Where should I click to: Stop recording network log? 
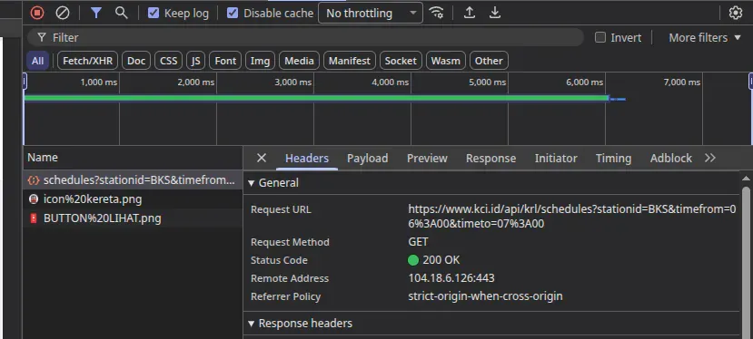[37, 13]
